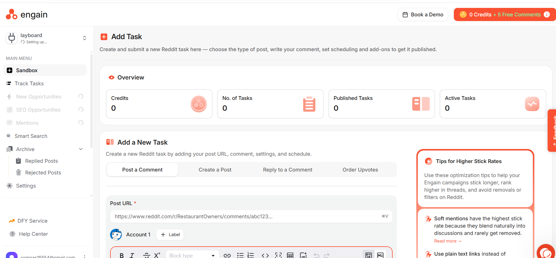The height and width of the screenshot is (258, 556).
Task: Click the Published Tasks card icon
Action: [421, 104]
